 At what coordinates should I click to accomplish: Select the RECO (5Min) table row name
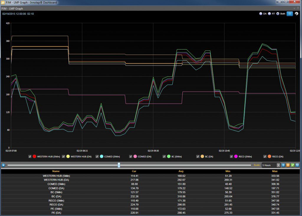(56, 201)
